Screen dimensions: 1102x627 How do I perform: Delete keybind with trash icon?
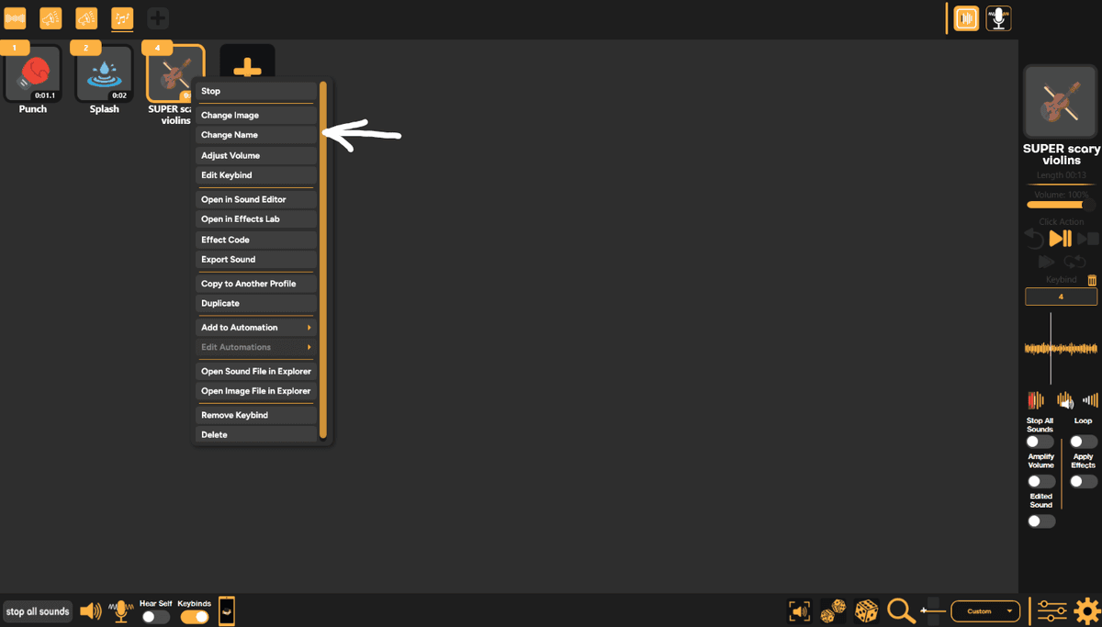(1092, 280)
